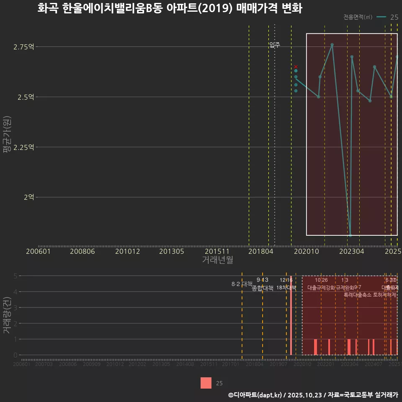Select the 12·16 18차대책 policy label
Viewport: 402px width, 402px height.
287,284
